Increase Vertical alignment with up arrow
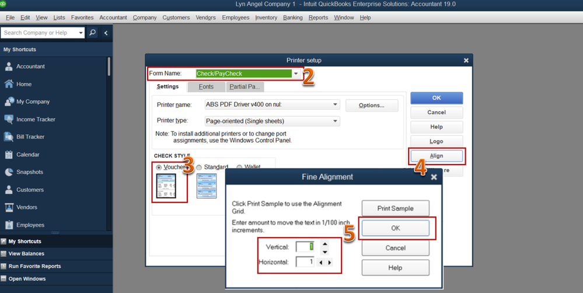The width and height of the screenshot is (583, 293). (325, 243)
